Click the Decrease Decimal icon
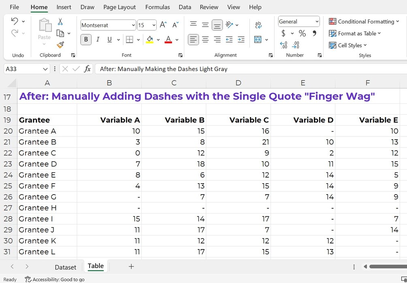Screen dimensions: 407x283 (x=296, y=45)
